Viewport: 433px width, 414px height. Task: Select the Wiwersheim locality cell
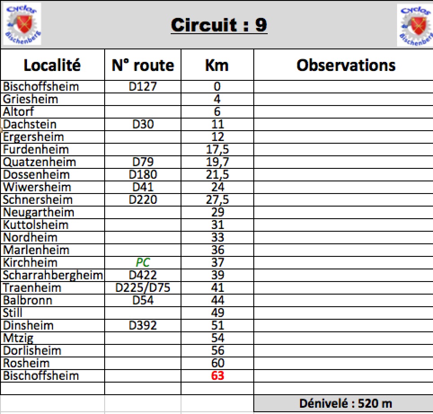53,187
